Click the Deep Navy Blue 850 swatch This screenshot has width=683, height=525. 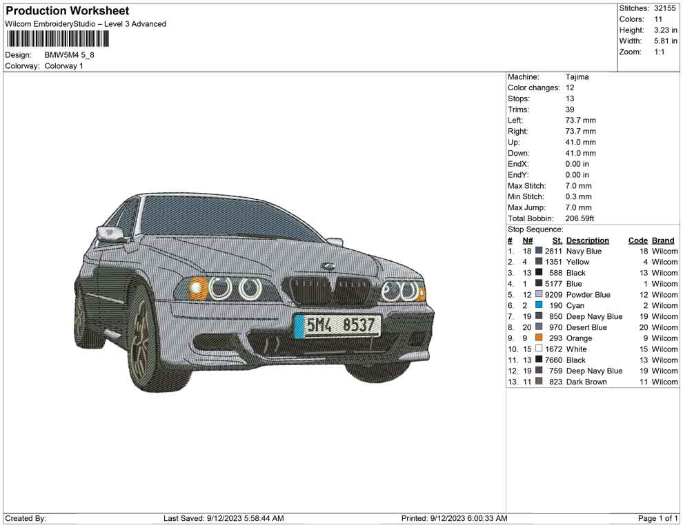click(539, 316)
